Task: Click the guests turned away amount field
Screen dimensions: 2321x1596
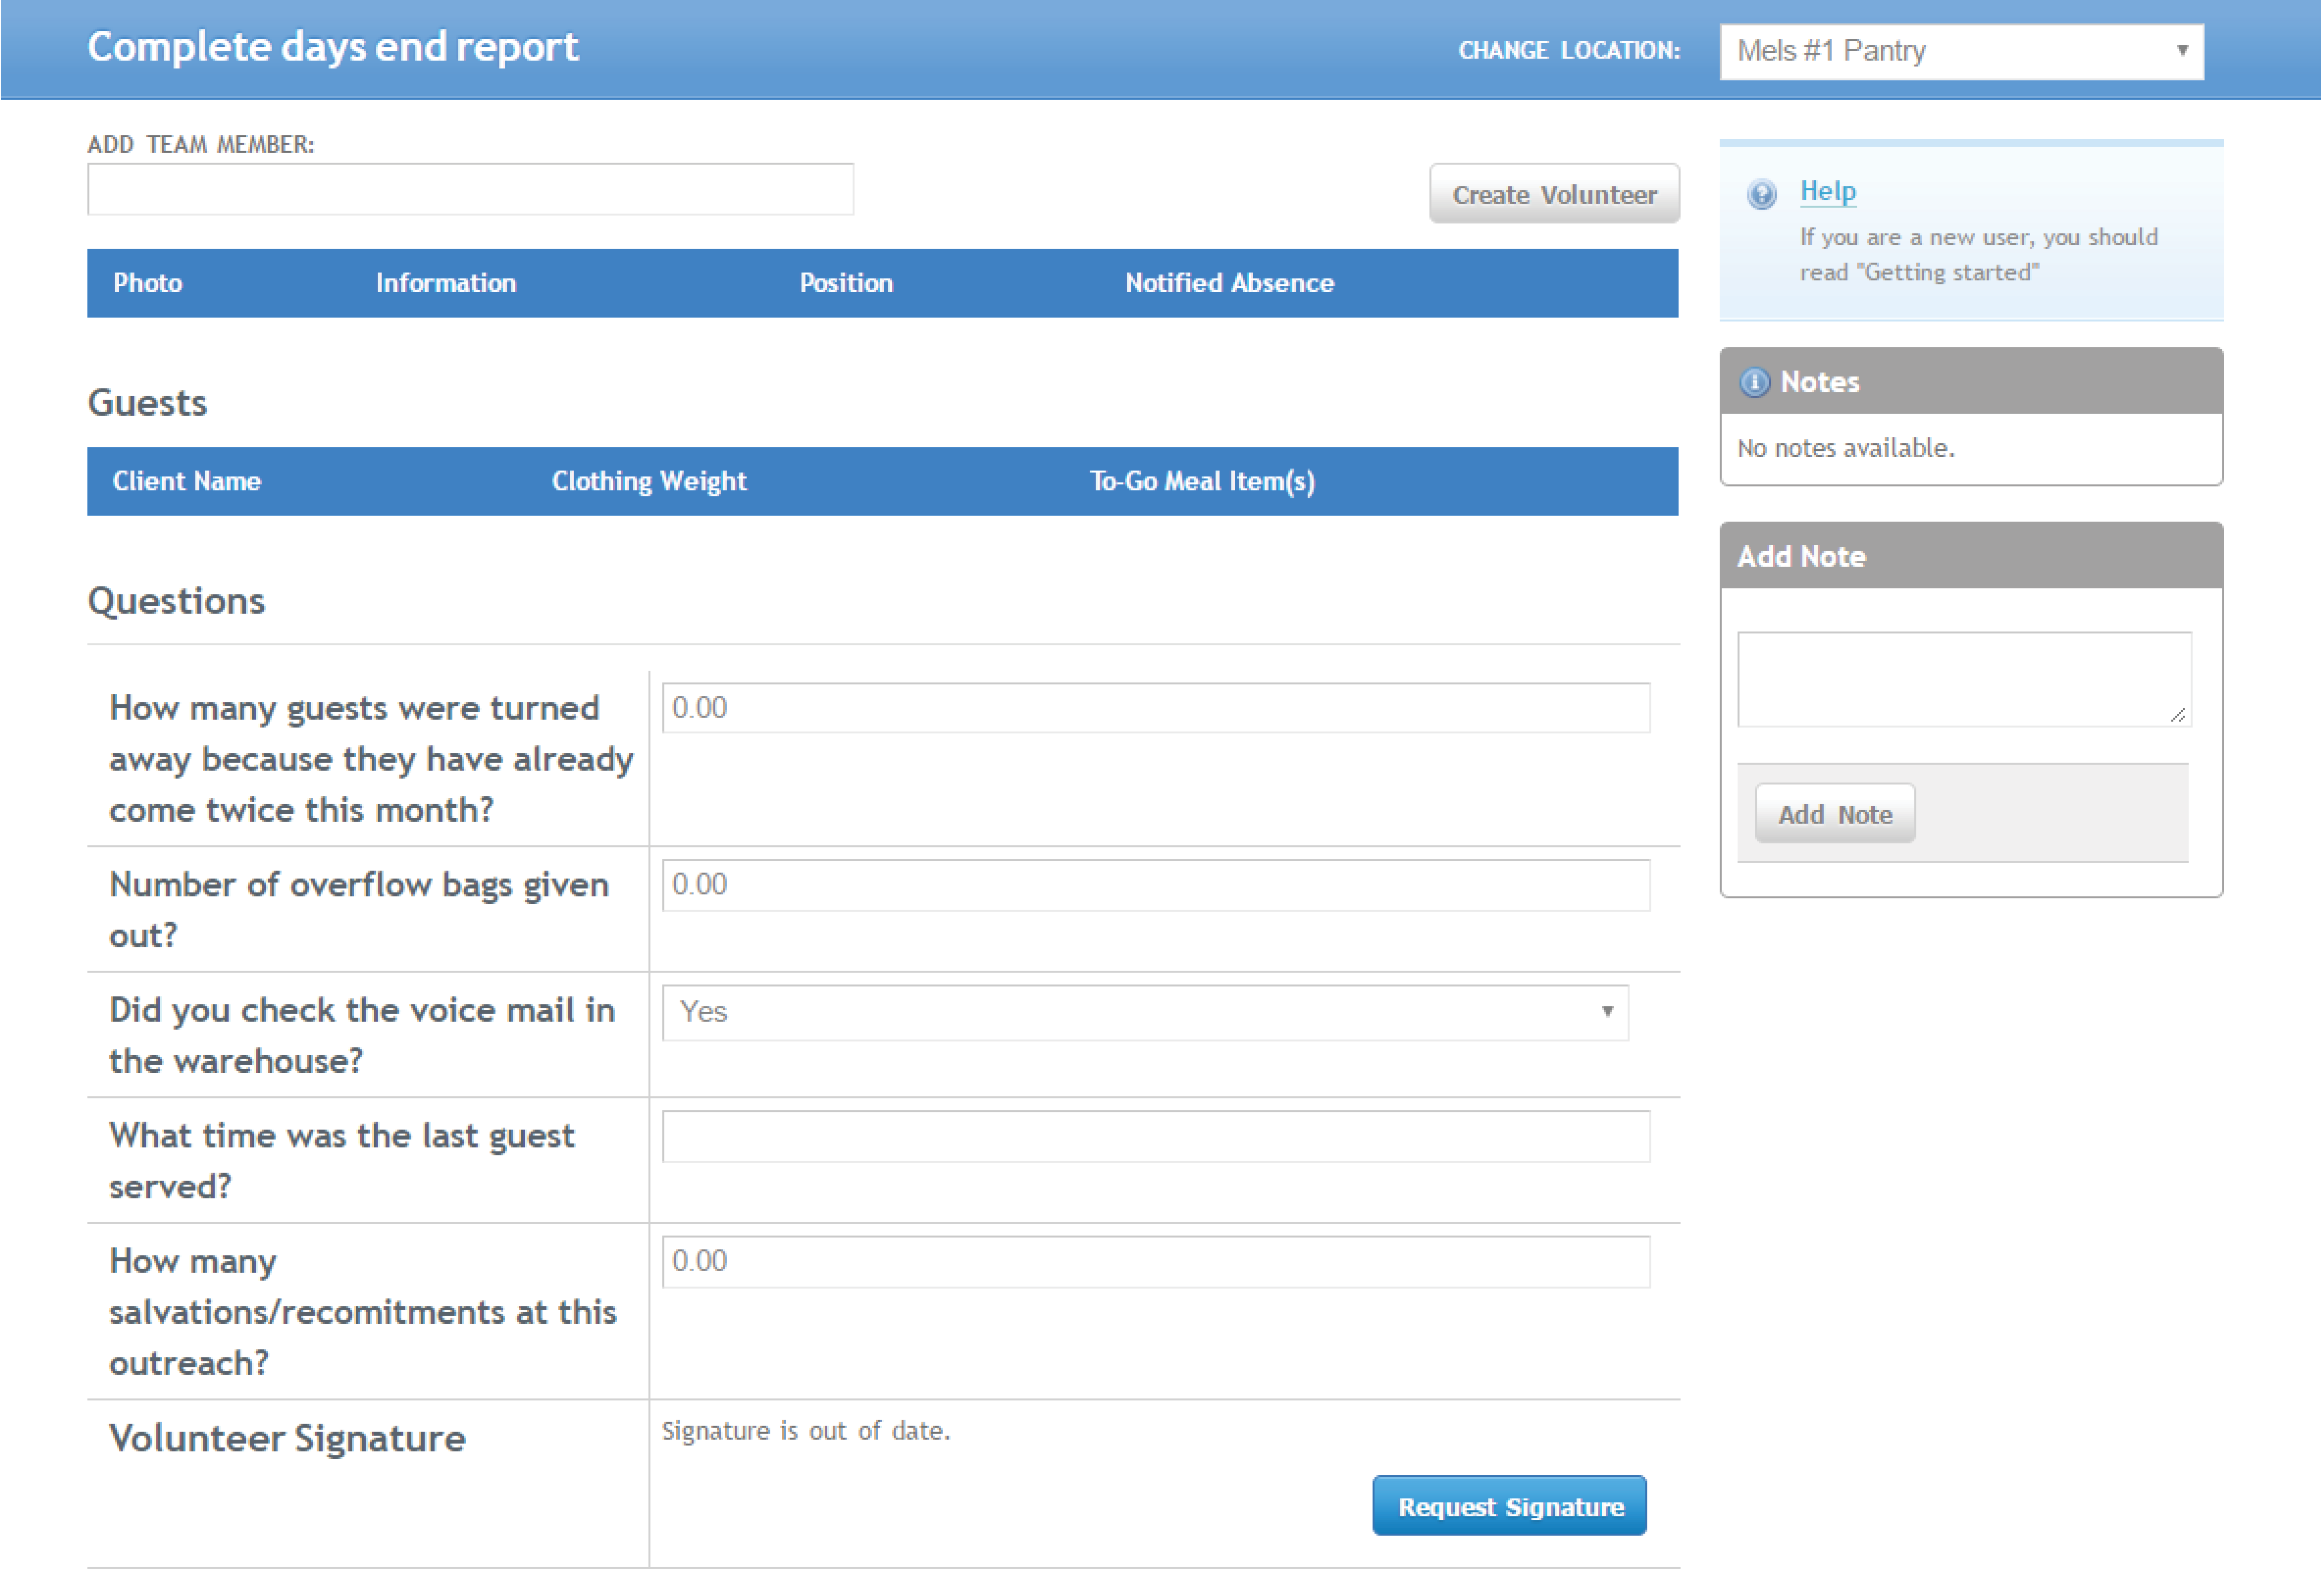Action: 1156,708
